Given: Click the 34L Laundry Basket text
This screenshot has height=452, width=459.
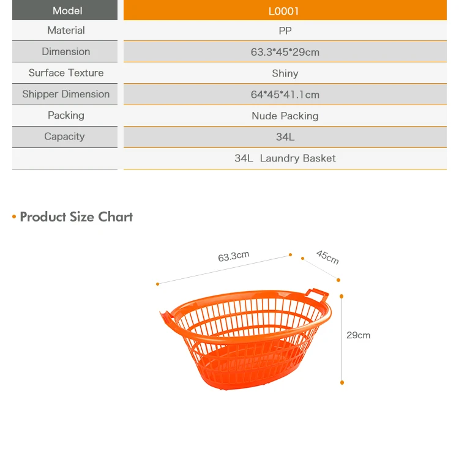Looking at the screenshot, I should tap(285, 158).
